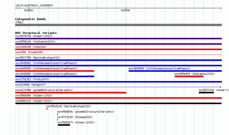Select the nsv5869270 black bar

[64, 125]
